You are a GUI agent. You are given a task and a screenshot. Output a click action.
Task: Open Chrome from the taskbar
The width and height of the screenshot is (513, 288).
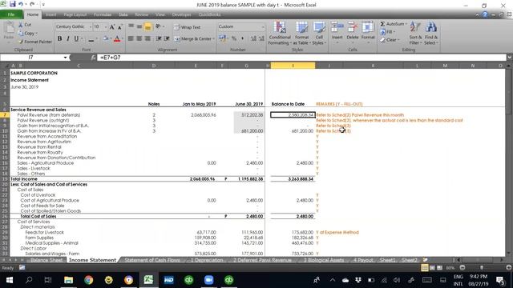coord(88,280)
